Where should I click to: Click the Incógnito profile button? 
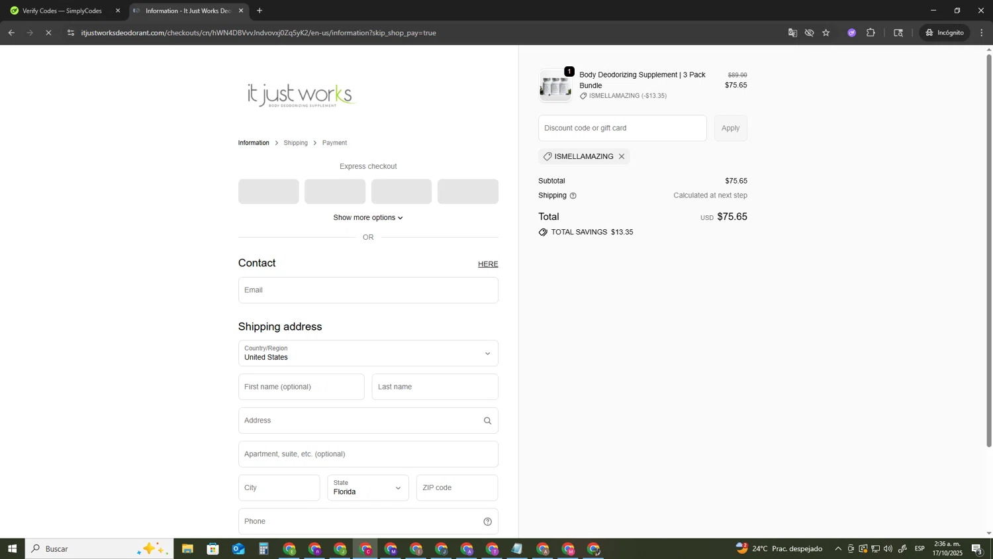click(945, 32)
